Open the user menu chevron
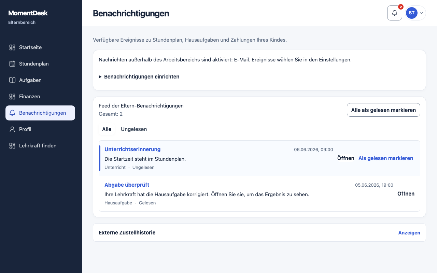 click(421, 13)
